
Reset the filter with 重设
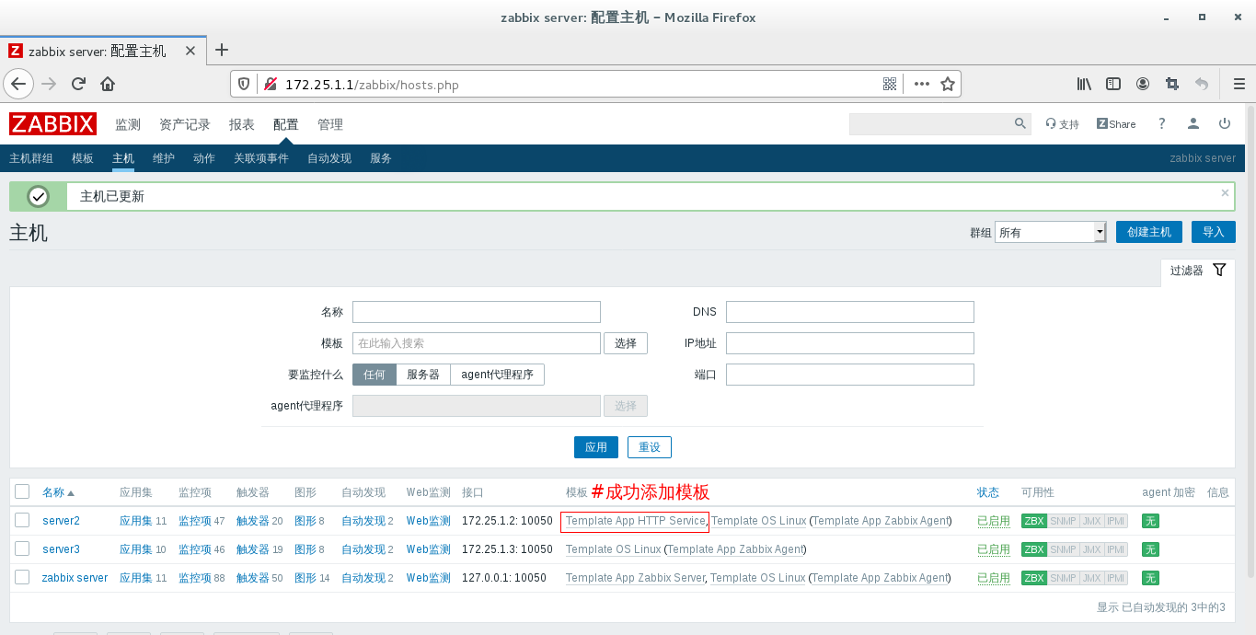[650, 447]
